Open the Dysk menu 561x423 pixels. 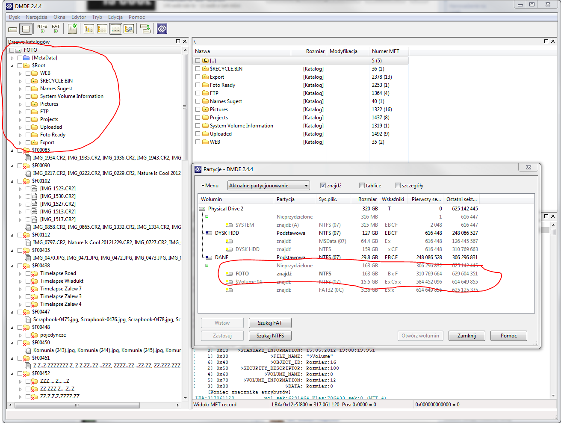[x=15, y=17]
